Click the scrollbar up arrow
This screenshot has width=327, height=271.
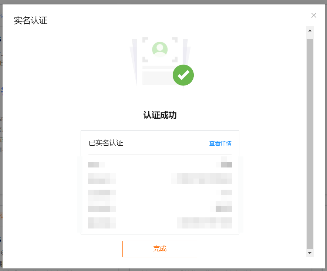point(310,31)
